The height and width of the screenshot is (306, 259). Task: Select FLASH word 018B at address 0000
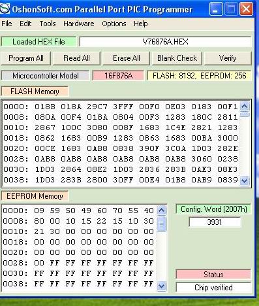(x=45, y=107)
